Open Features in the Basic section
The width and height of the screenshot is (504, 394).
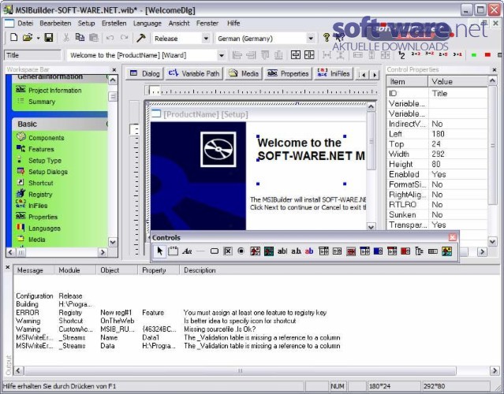click(x=41, y=149)
